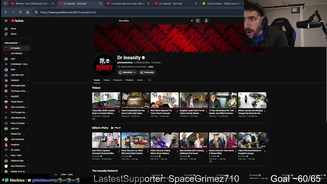Click 'The Insanity Network' section heading
Image resolution: width=327 pixels, height=184 pixels.
105,171
